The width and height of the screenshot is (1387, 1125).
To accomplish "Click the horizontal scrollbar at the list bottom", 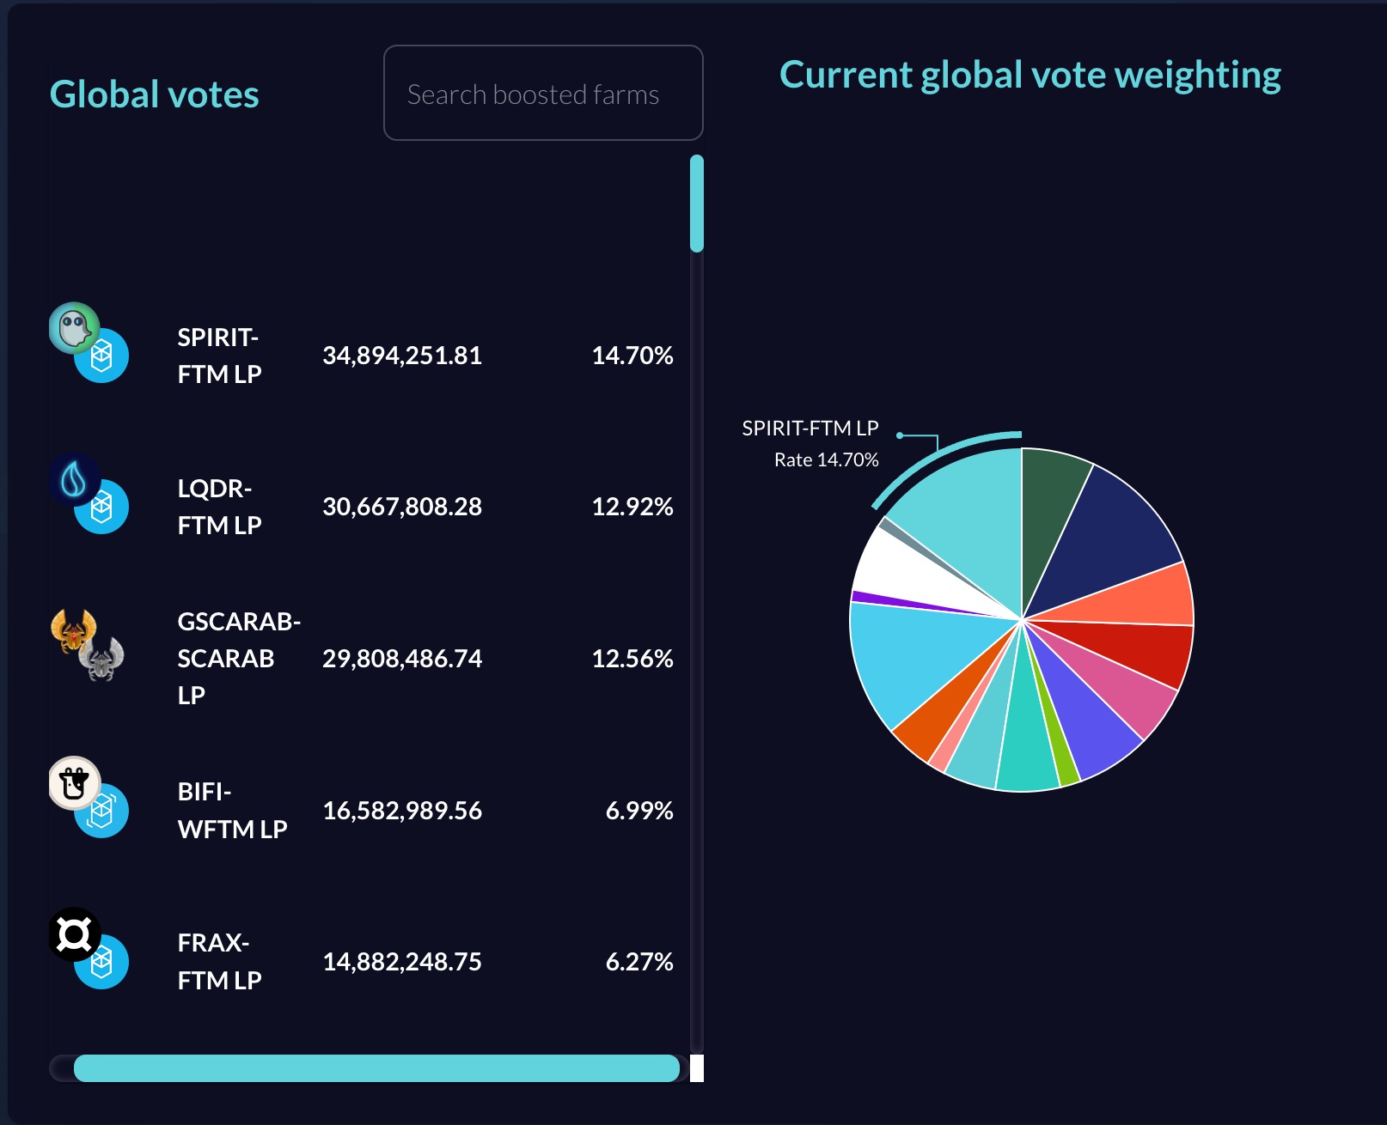I will coord(376,1068).
